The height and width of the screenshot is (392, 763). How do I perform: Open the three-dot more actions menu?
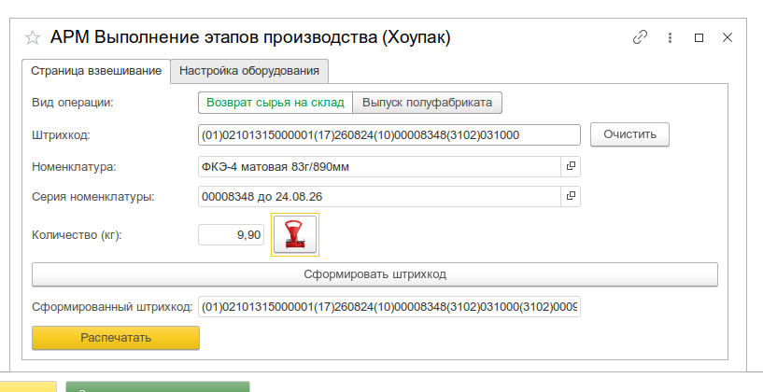669,38
